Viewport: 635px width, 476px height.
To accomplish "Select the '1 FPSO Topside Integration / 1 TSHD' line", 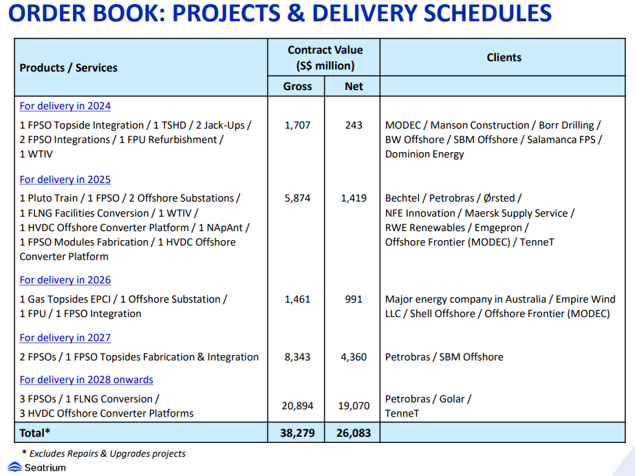I will [136, 125].
